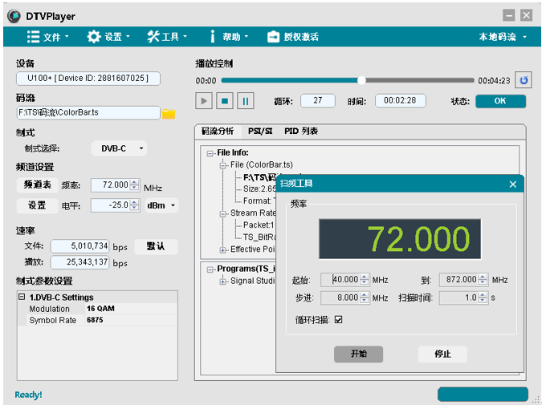Switch to the PID 列表 tab
The image size is (542, 409).
pyautogui.click(x=301, y=132)
